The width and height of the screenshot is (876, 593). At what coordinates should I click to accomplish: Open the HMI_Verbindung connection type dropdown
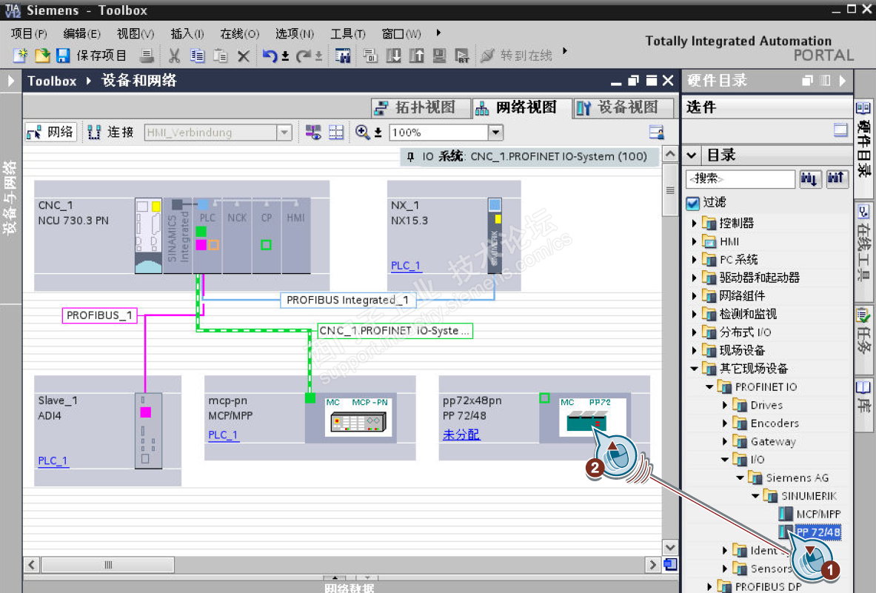click(x=284, y=133)
